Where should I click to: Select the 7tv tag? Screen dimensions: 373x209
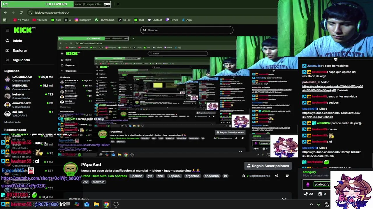pyautogui.click(x=85, y=182)
